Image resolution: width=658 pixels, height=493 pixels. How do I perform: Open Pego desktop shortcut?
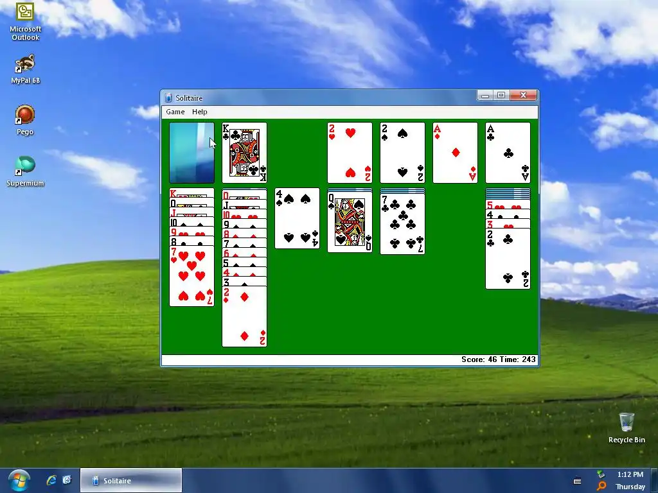pyautogui.click(x=25, y=120)
